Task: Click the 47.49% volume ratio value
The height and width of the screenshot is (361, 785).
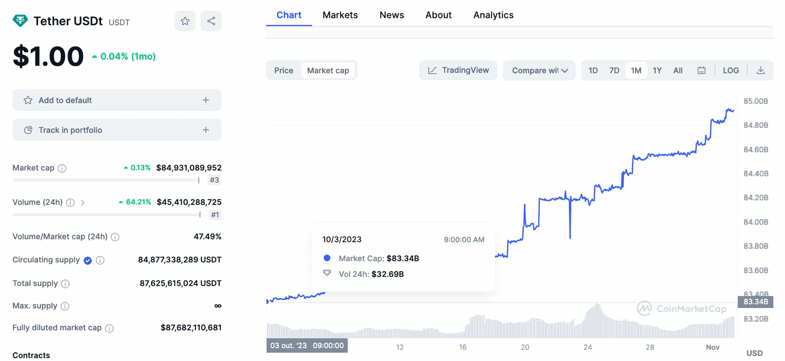Action: [x=207, y=236]
